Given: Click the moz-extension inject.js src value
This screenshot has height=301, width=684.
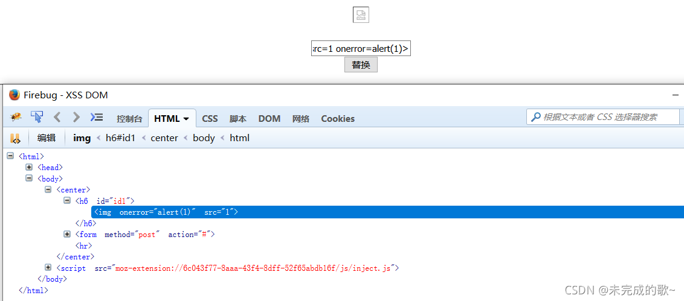Looking at the screenshot, I should click(x=253, y=268).
